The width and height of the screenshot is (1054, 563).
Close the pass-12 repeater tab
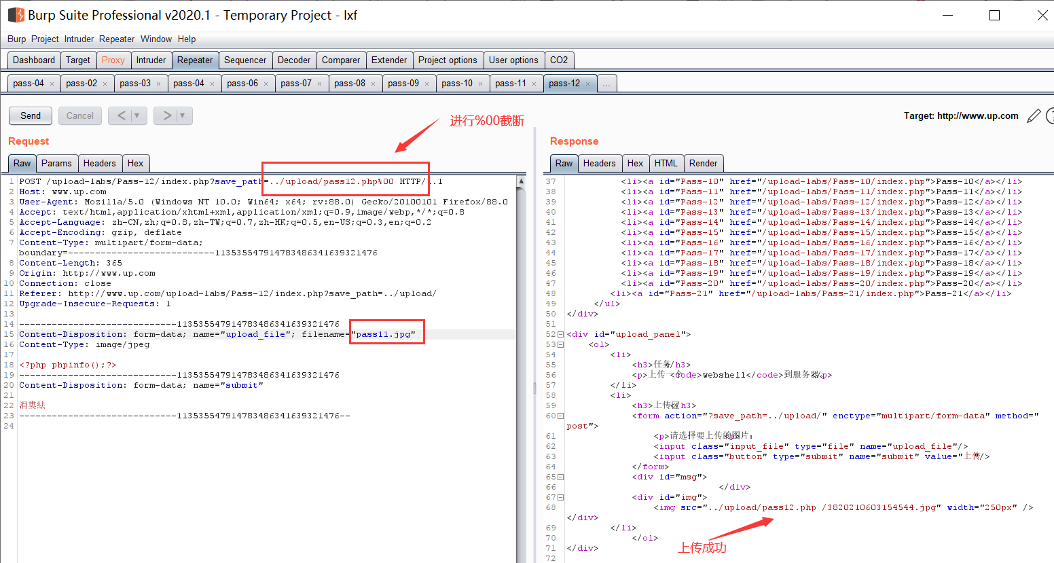point(587,84)
